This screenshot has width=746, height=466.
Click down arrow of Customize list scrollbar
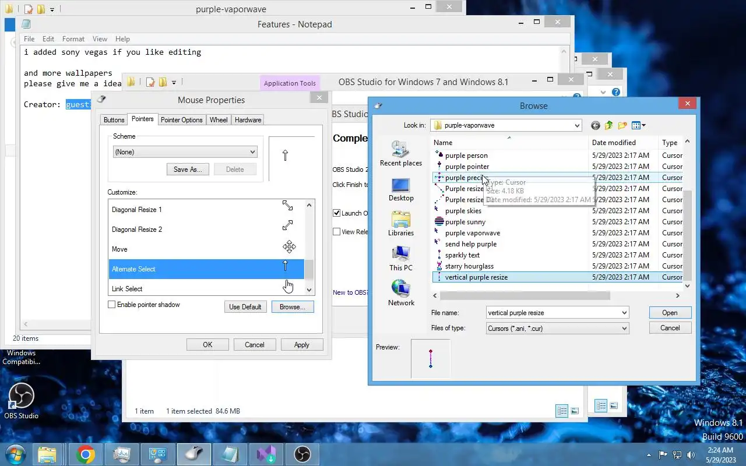pyautogui.click(x=309, y=290)
